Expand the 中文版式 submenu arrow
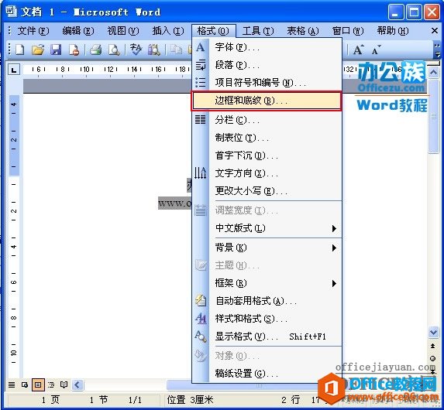 tap(334, 228)
